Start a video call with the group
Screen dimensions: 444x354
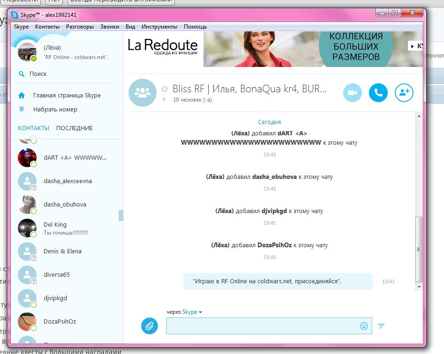coord(352,93)
